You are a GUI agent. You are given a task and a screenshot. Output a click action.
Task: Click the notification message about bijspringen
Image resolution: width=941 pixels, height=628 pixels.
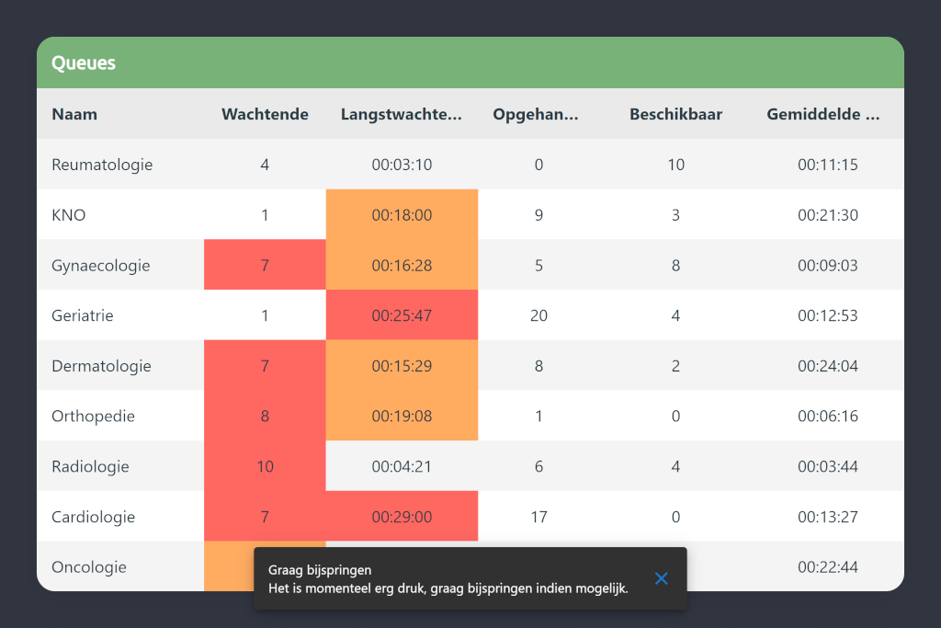[x=448, y=588]
